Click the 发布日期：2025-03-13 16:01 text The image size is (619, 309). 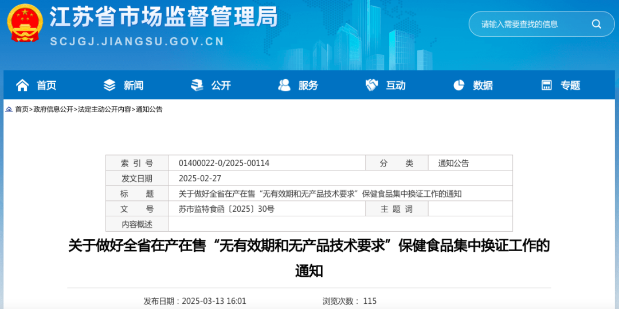pos(195,302)
